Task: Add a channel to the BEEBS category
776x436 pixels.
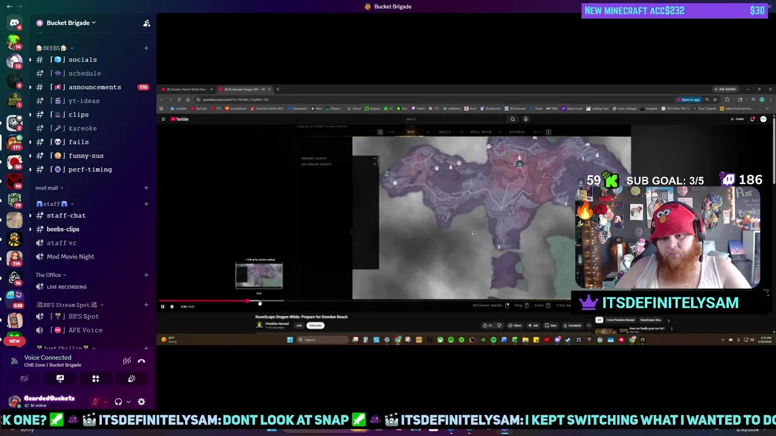Action: click(x=146, y=48)
